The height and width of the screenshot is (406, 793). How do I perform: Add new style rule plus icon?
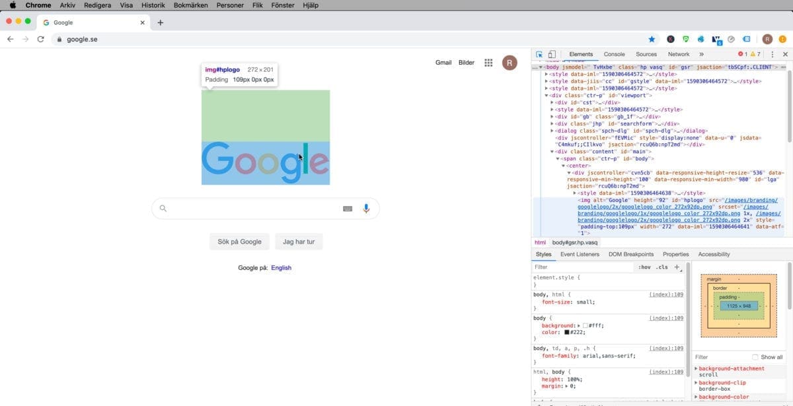(x=677, y=267)
